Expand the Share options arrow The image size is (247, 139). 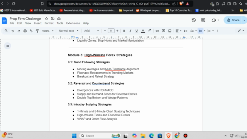pos(244,20)
